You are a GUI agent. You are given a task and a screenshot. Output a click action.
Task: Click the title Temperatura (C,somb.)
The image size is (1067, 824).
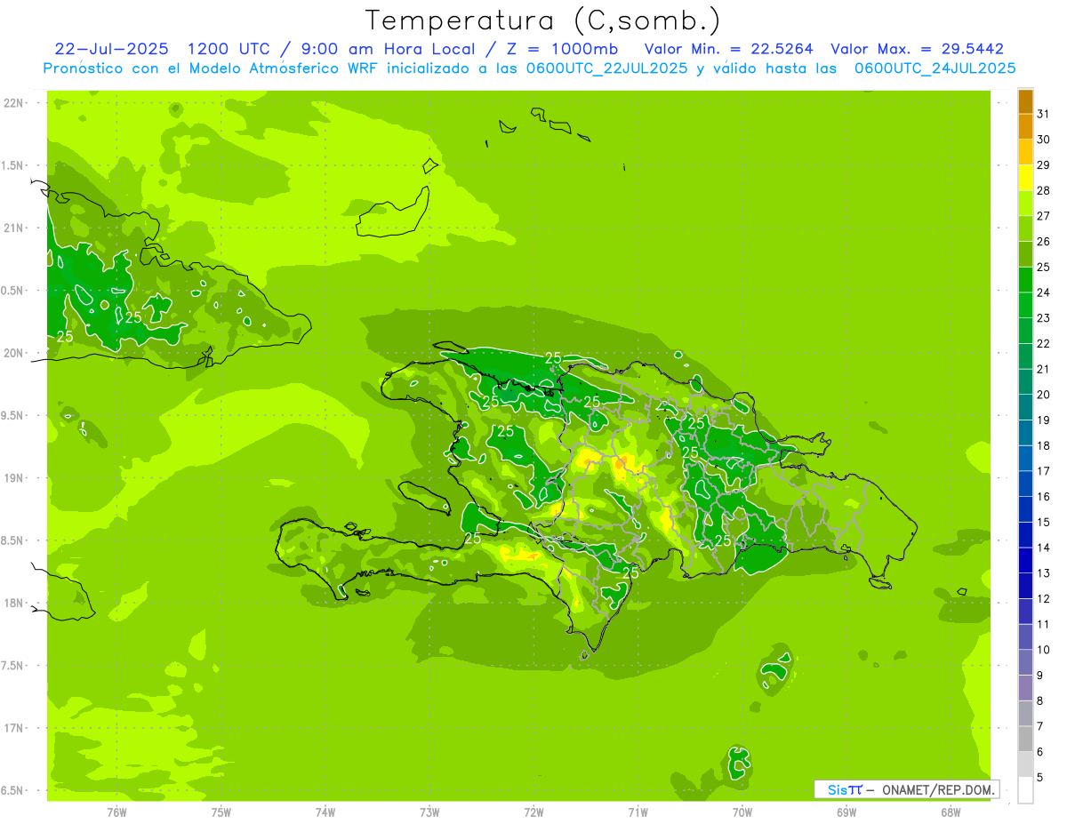(543, 20)
